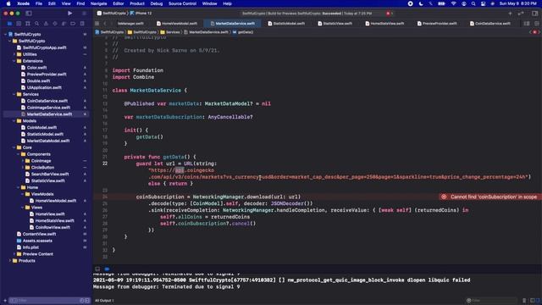The image size is (542, 305).
Task: Collapse the Core folder
Action: click(x=14, y=147)
